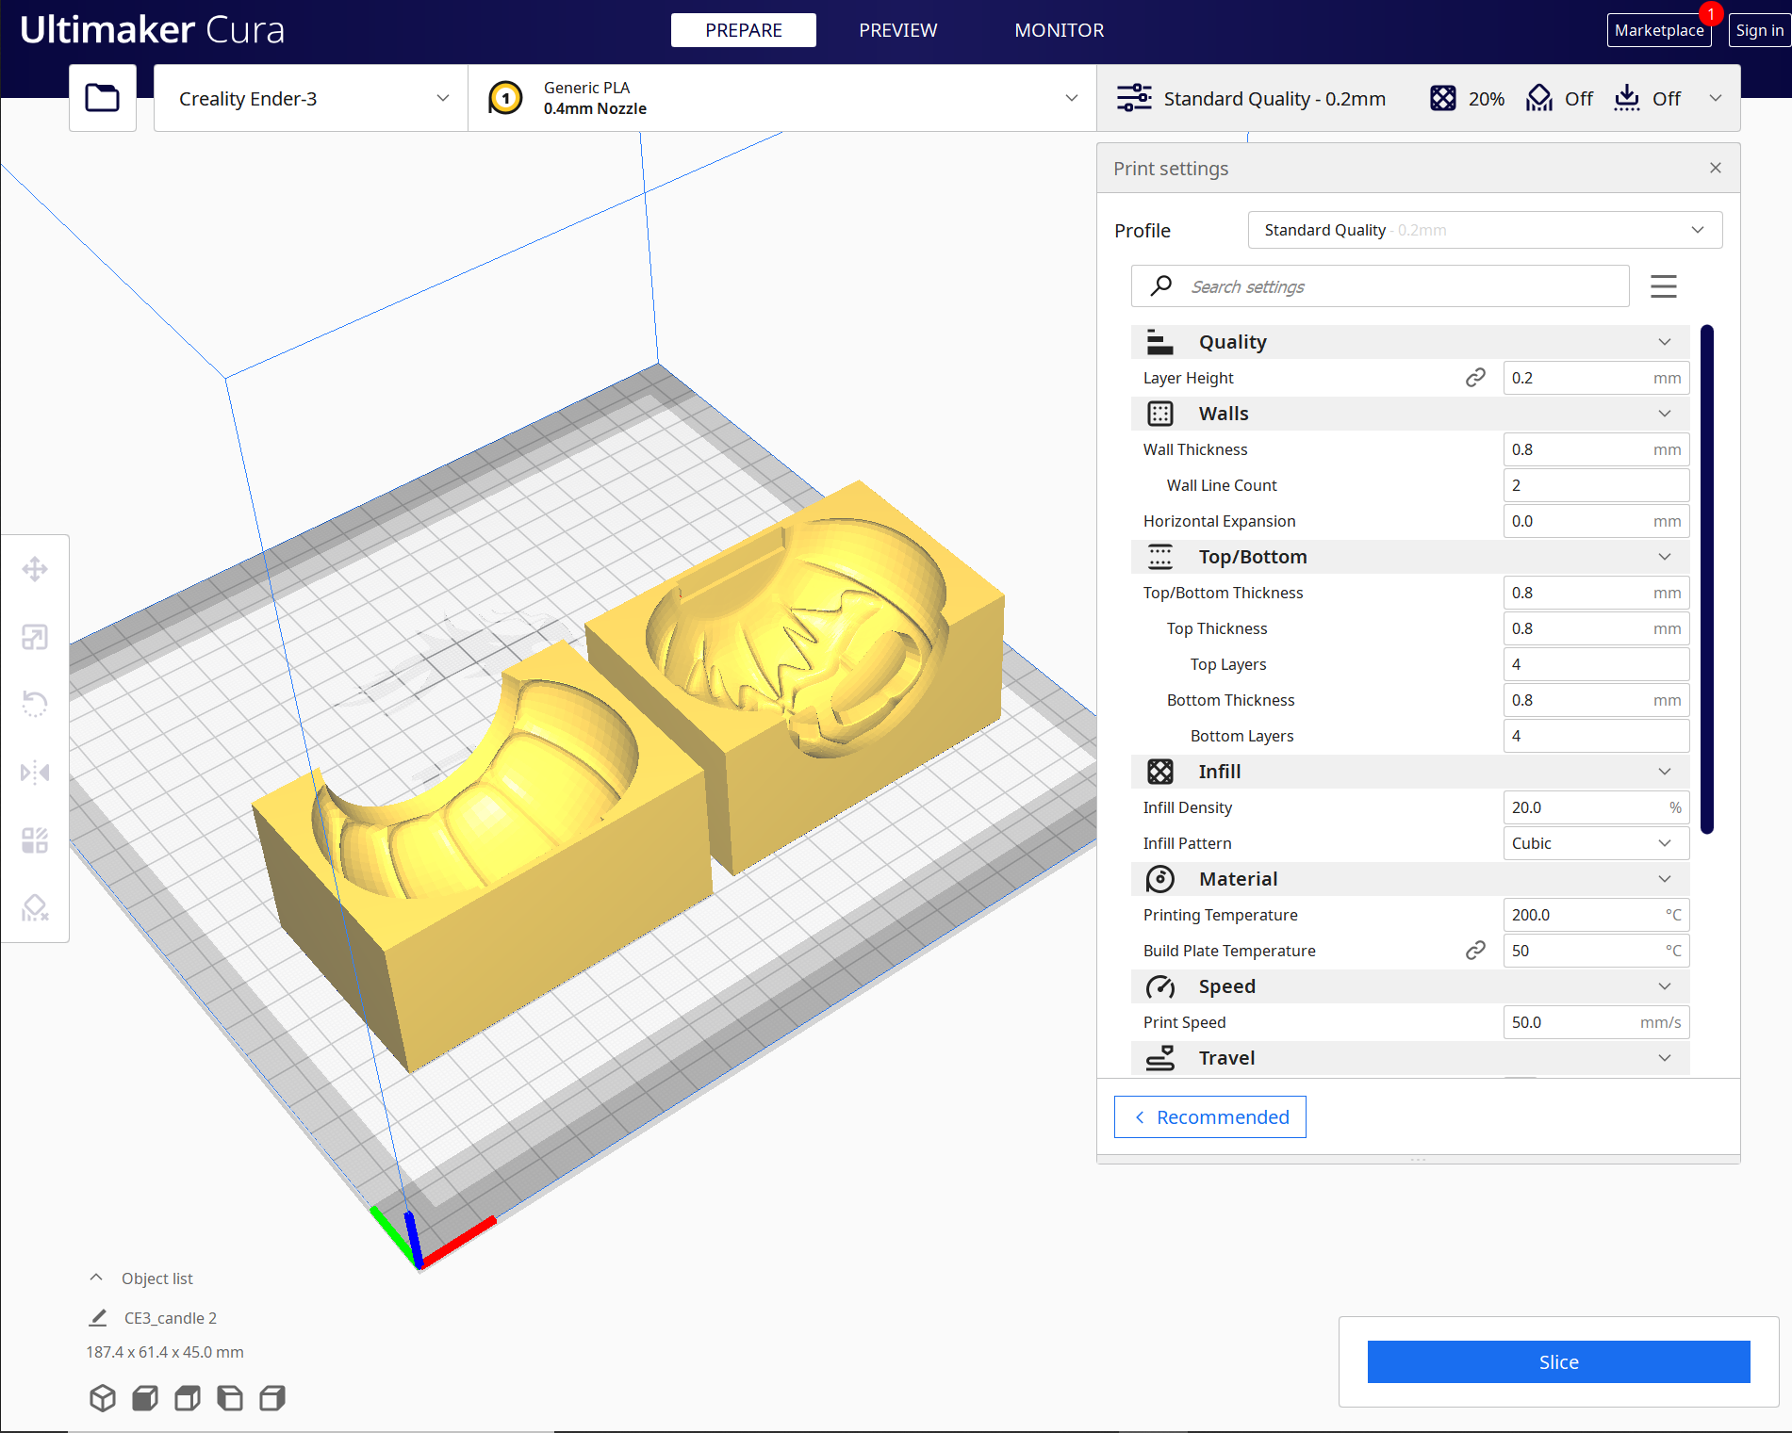This screenshot has width=1792, height=1433.
Task: Collapse the Speed settings section
Action: tap(1410, 986)
